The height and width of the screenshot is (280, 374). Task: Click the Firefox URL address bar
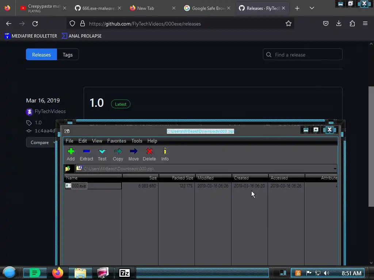click(180, 24)
